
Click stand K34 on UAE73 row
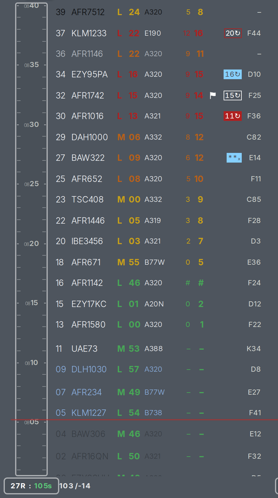coord(254,349)
